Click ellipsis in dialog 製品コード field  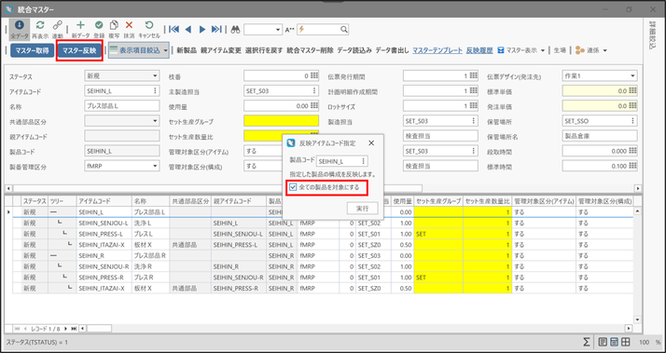click(x=363, y=161)
